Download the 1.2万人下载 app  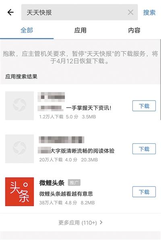[x=144, y=106]
